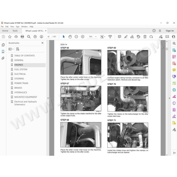Viewport: 177px width, 177px height.
Task: Open the ENGINES bookmark
Action: [19, 65]
